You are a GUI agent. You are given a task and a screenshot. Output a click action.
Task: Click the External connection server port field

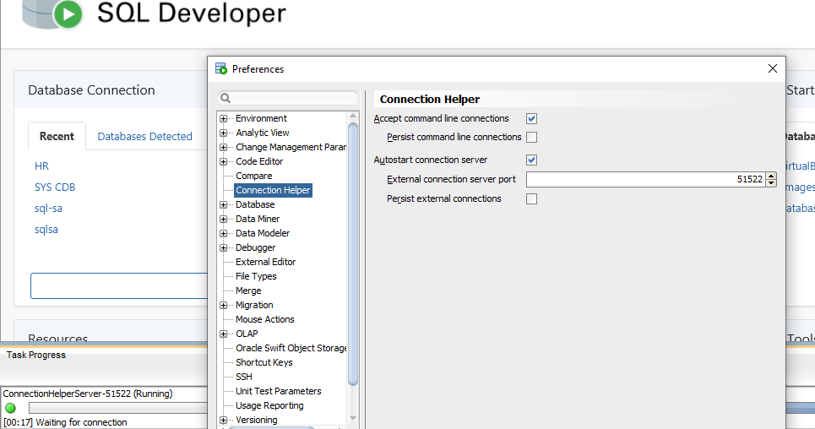click(x=645, y=179)
